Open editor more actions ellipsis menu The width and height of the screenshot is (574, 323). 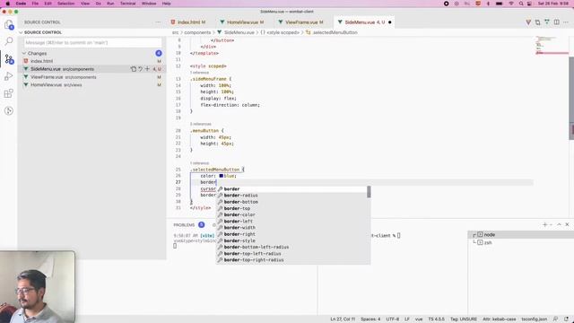(x=566, y=22)
